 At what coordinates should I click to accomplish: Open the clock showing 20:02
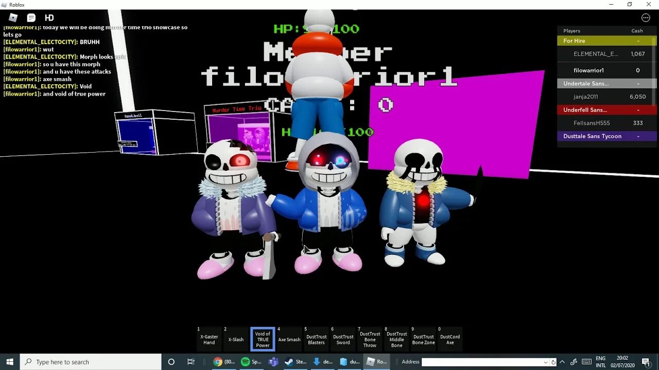pos(622,362)
